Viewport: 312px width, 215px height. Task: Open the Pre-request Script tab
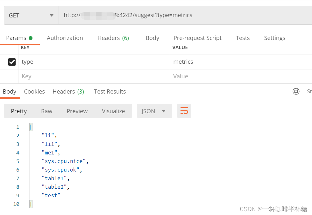pyautogui.click(x=197, y=38)
